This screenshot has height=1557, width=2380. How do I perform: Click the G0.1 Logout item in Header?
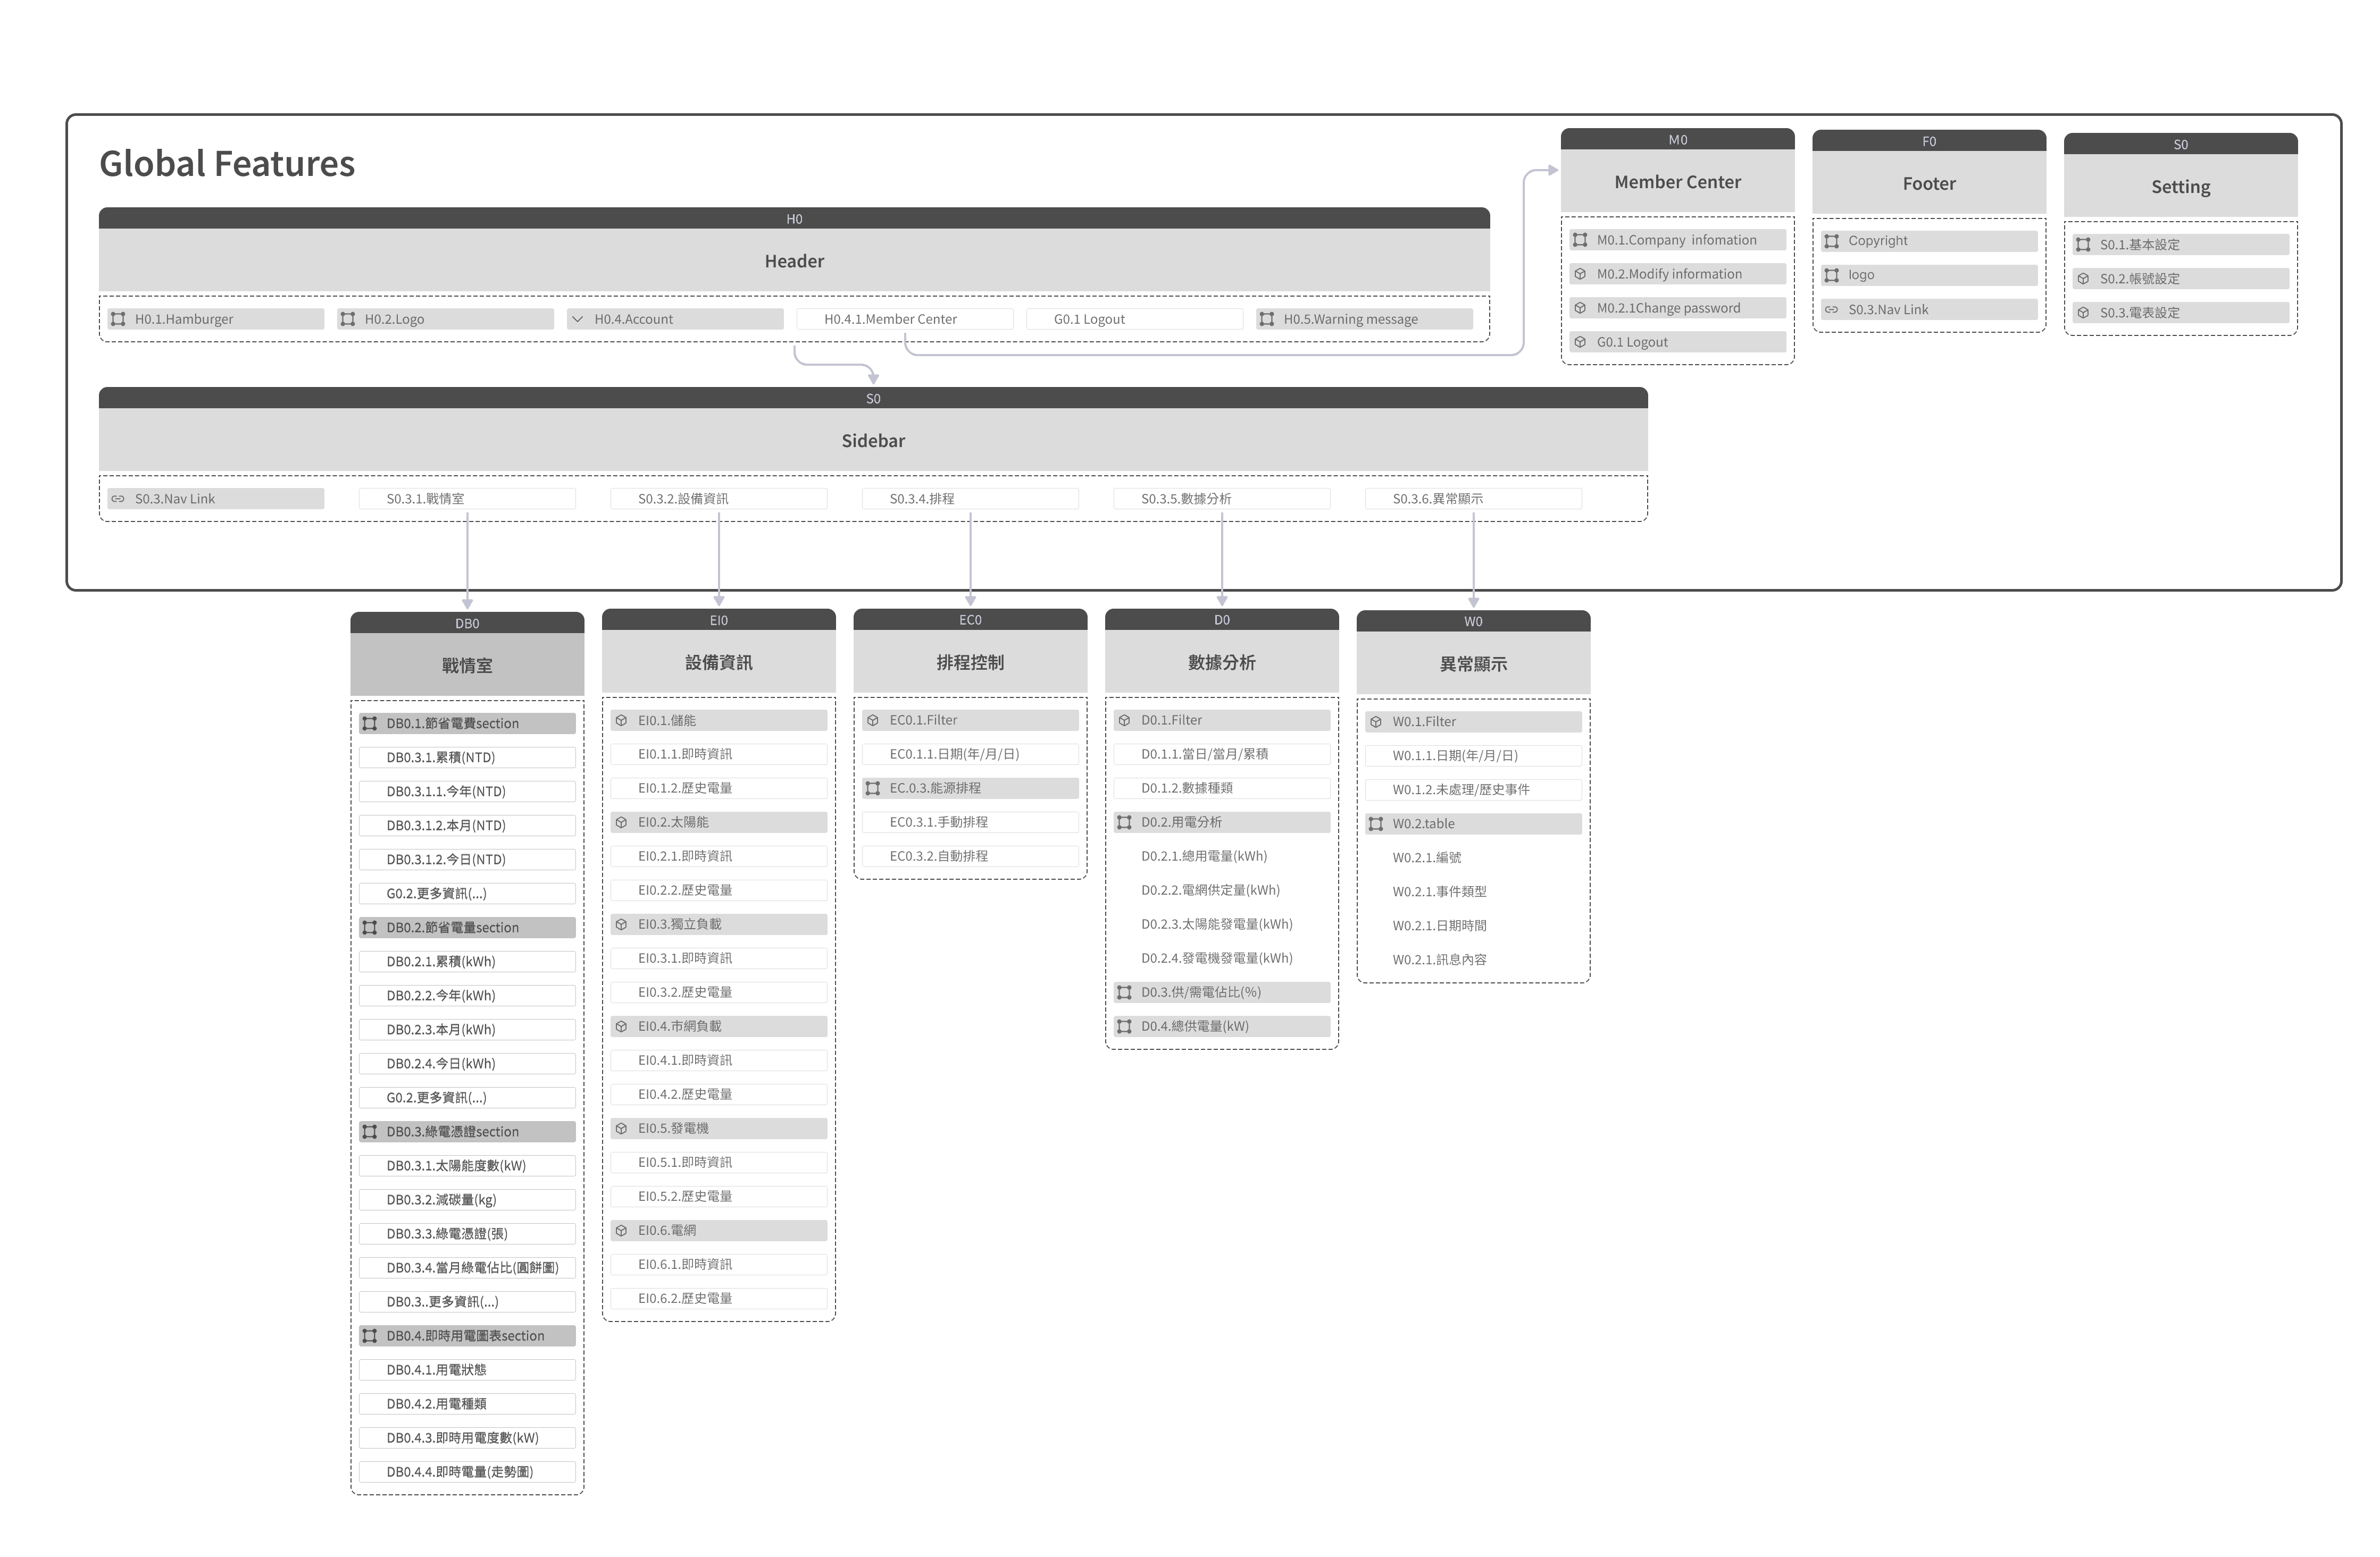click(1134, 319)
